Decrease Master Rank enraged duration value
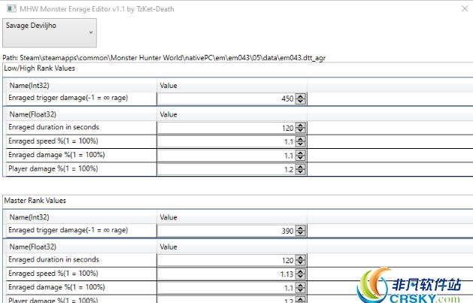Image resolution: width=473 pixels, height=303 pixels. pyautogui.click(x=301, y=263)
